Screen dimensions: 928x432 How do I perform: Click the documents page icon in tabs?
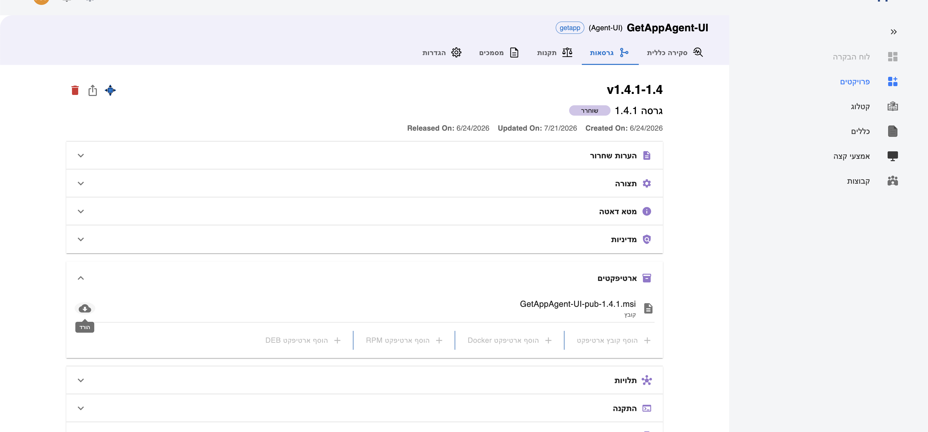pos(514,53)
